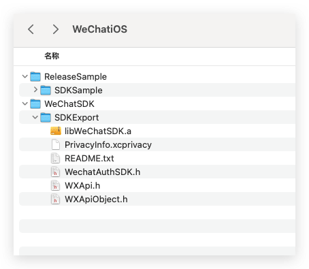Collapse the ReleaseSample folder chevron
Image resolution: width=309 pixels, height=269 pixels.
coord(25,76)
